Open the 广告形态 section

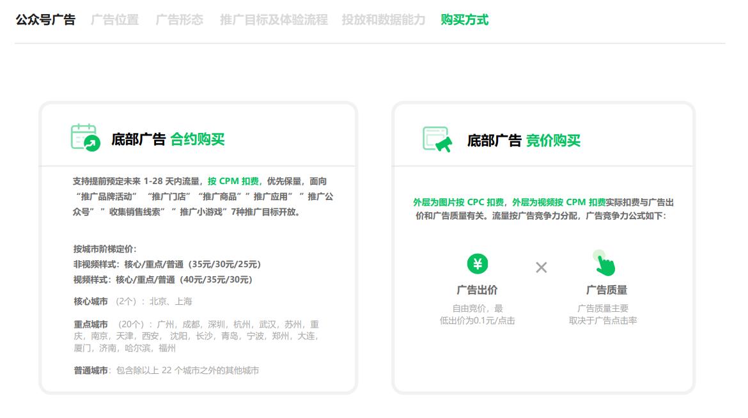tap(180, 19)
